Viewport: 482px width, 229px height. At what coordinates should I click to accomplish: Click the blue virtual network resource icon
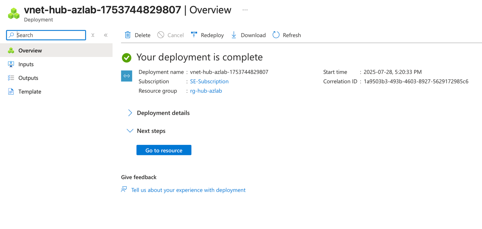[127, 76]
